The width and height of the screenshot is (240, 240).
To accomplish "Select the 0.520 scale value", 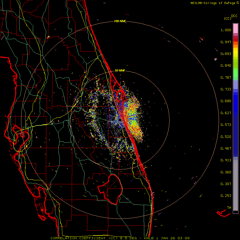I will tap(226, 137).
